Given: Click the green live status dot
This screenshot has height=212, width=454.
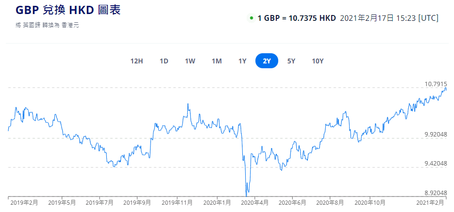Looking at the screenshot, I should (252, 18).
